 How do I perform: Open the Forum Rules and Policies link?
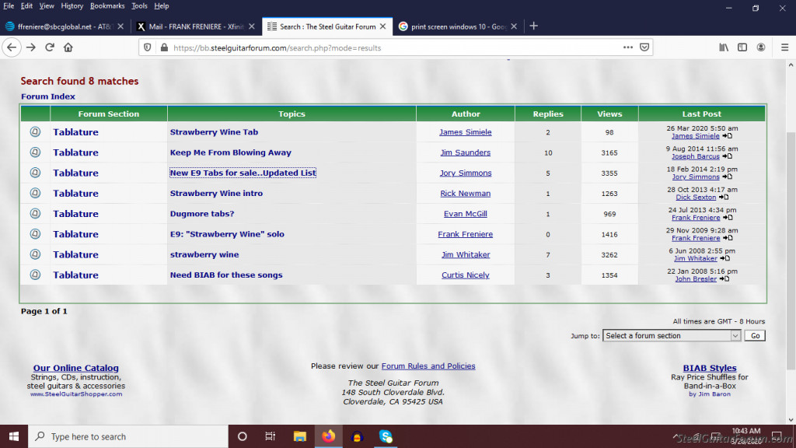(428, 366)
